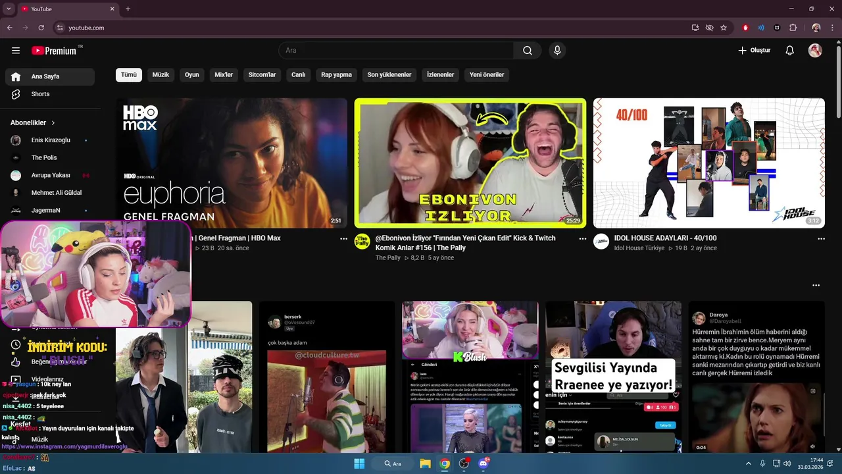Open Enis Kirazoglu subscription
Viewport: 842px width, 474px height.
pos(50,140)
